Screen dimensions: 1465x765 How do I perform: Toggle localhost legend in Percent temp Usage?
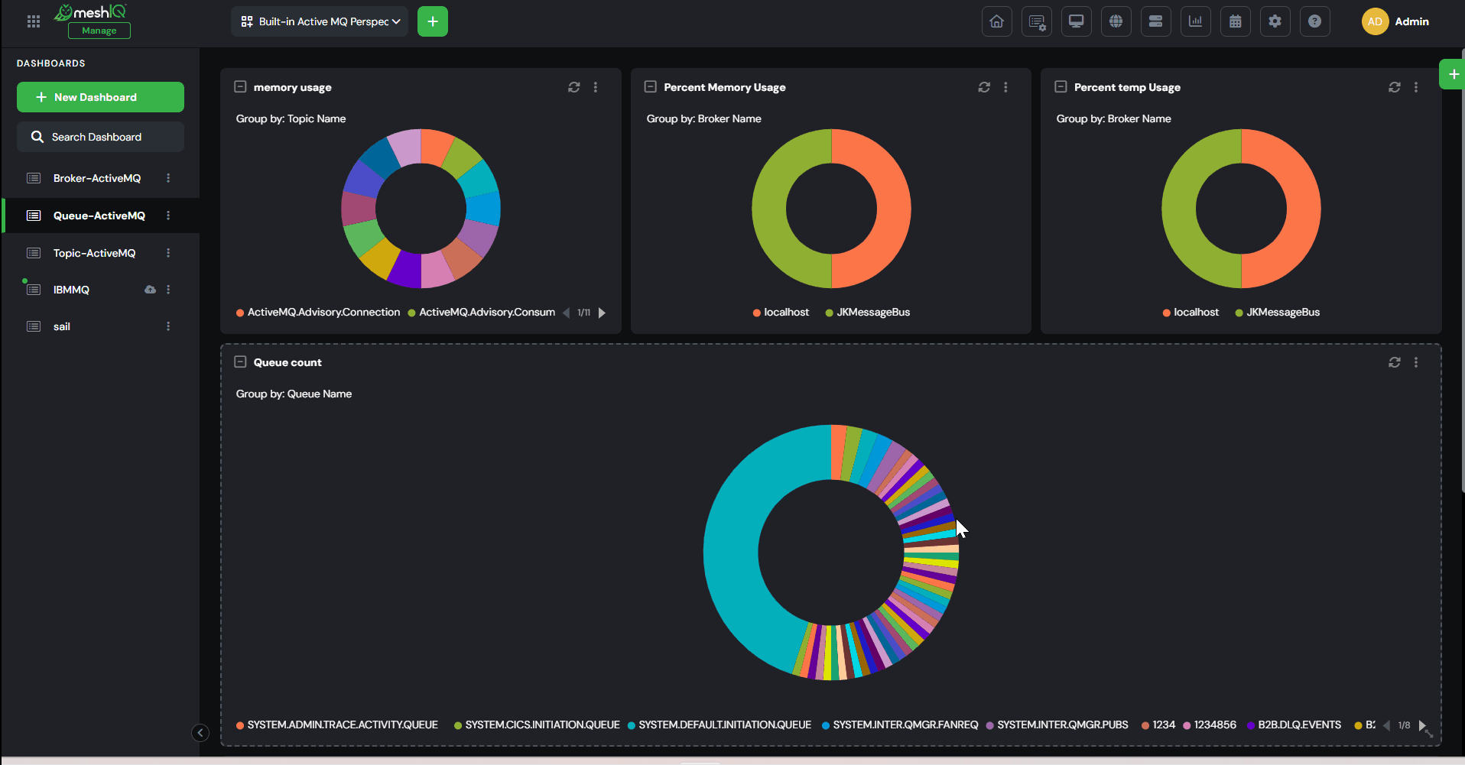1191,312
